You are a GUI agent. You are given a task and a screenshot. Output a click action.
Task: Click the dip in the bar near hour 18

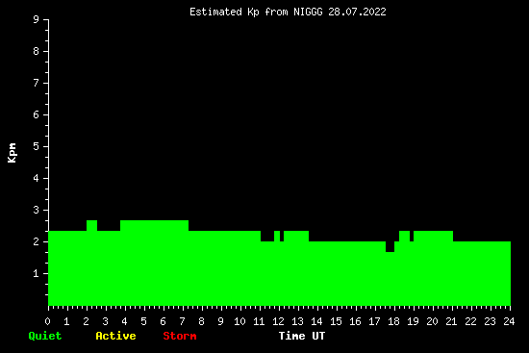(390, 246)
